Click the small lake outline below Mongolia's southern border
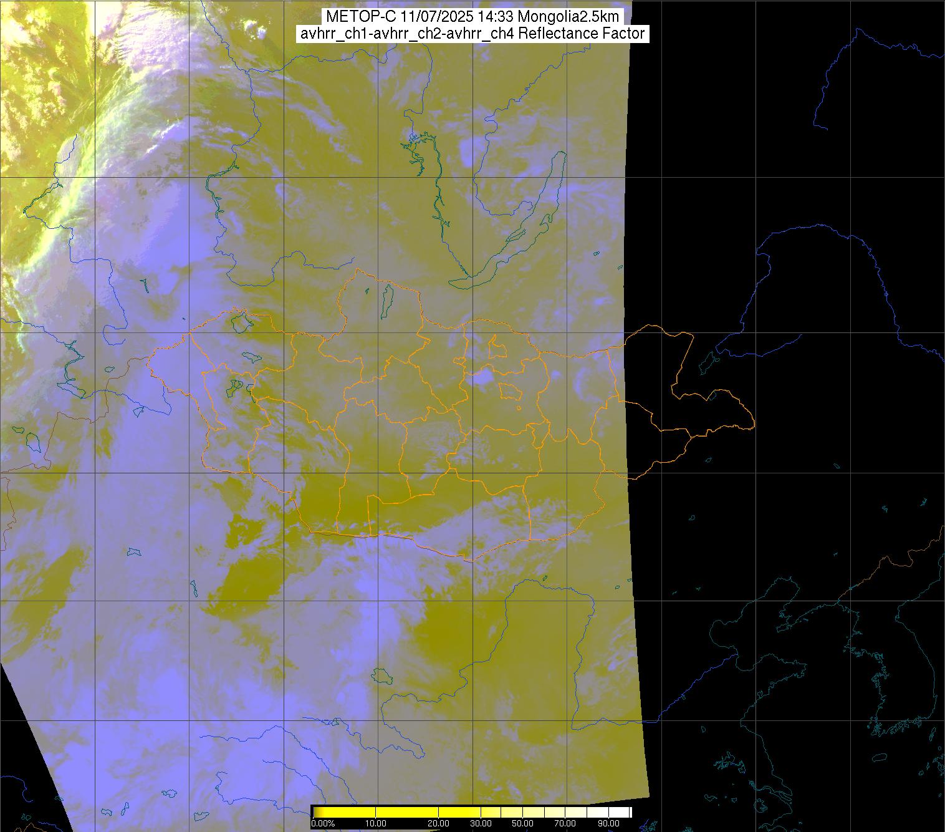 tap(381, 675)
